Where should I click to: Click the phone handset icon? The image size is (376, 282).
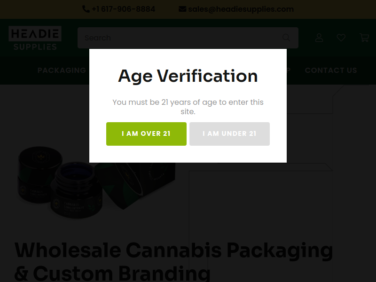[x=86, y=9]
